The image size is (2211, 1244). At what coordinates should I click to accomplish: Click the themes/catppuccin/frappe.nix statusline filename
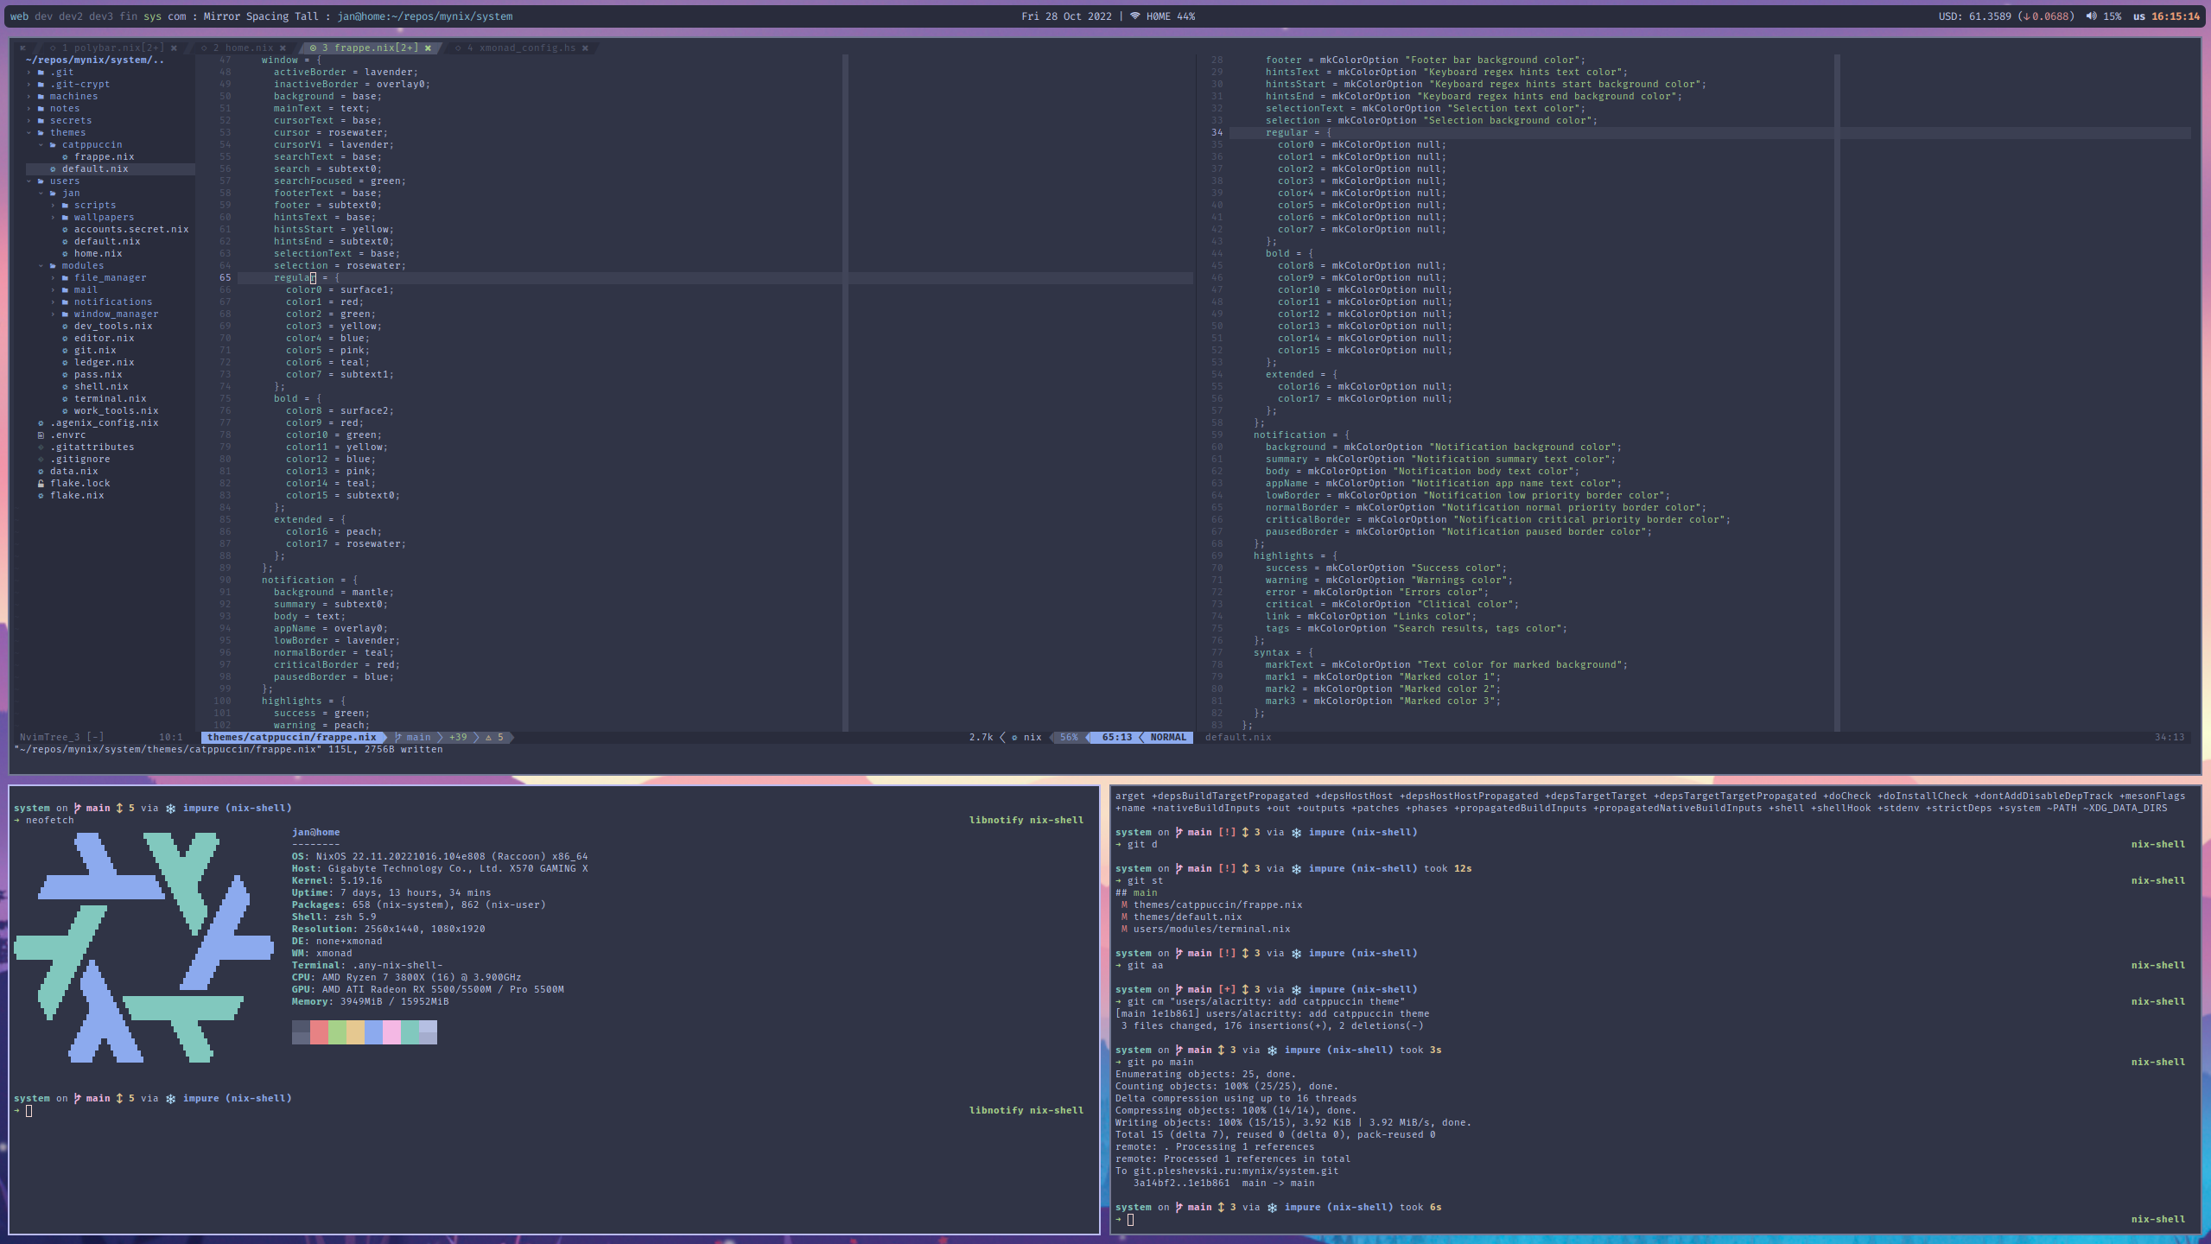pos(292,738)
